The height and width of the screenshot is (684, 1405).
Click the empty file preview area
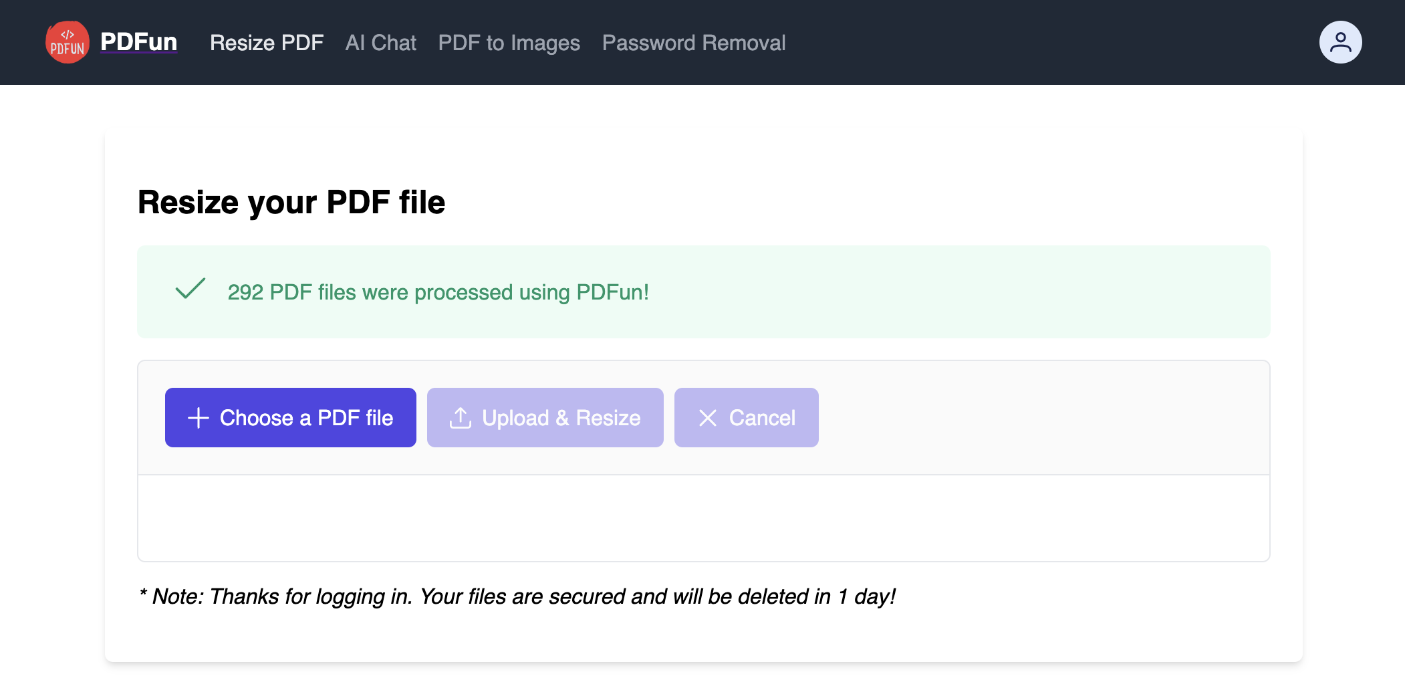[702, 518]
